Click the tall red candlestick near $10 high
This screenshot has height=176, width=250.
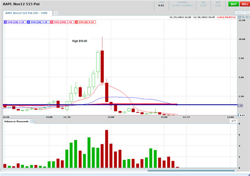pos(102,66)
